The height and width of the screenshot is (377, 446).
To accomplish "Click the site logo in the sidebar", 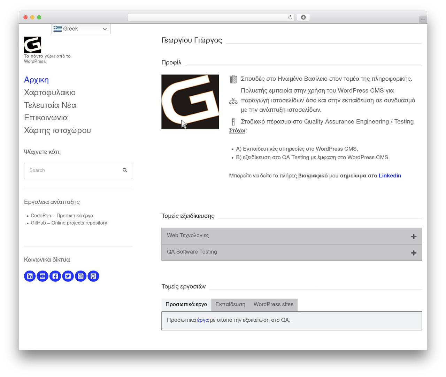I will click(32, 45).
